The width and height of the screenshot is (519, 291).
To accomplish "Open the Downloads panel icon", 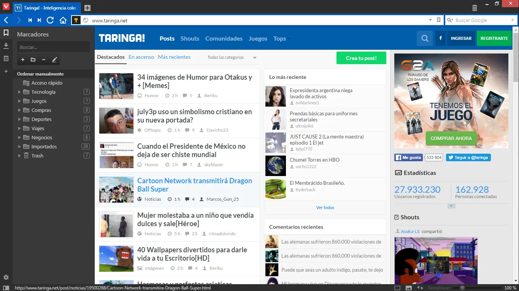I will tap(6, 46).
